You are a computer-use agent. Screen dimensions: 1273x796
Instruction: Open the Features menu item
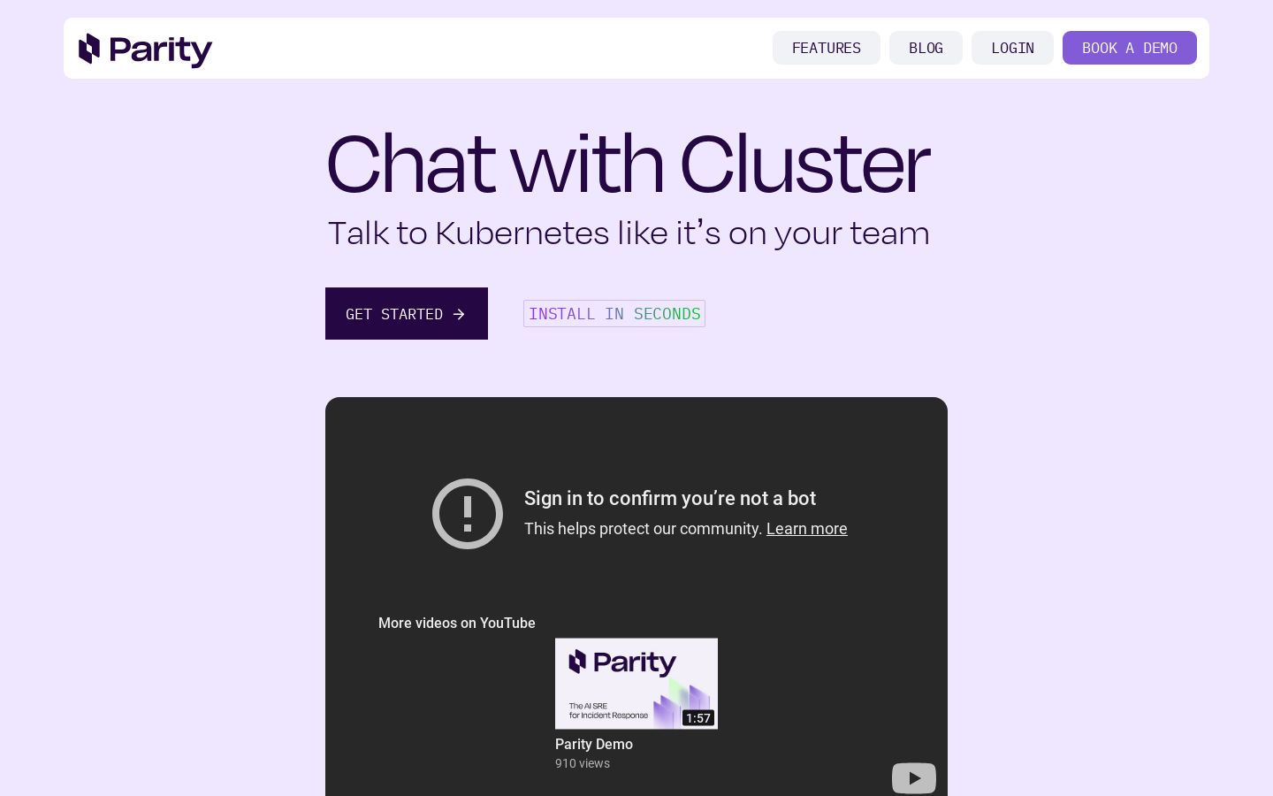click(826, 48)
